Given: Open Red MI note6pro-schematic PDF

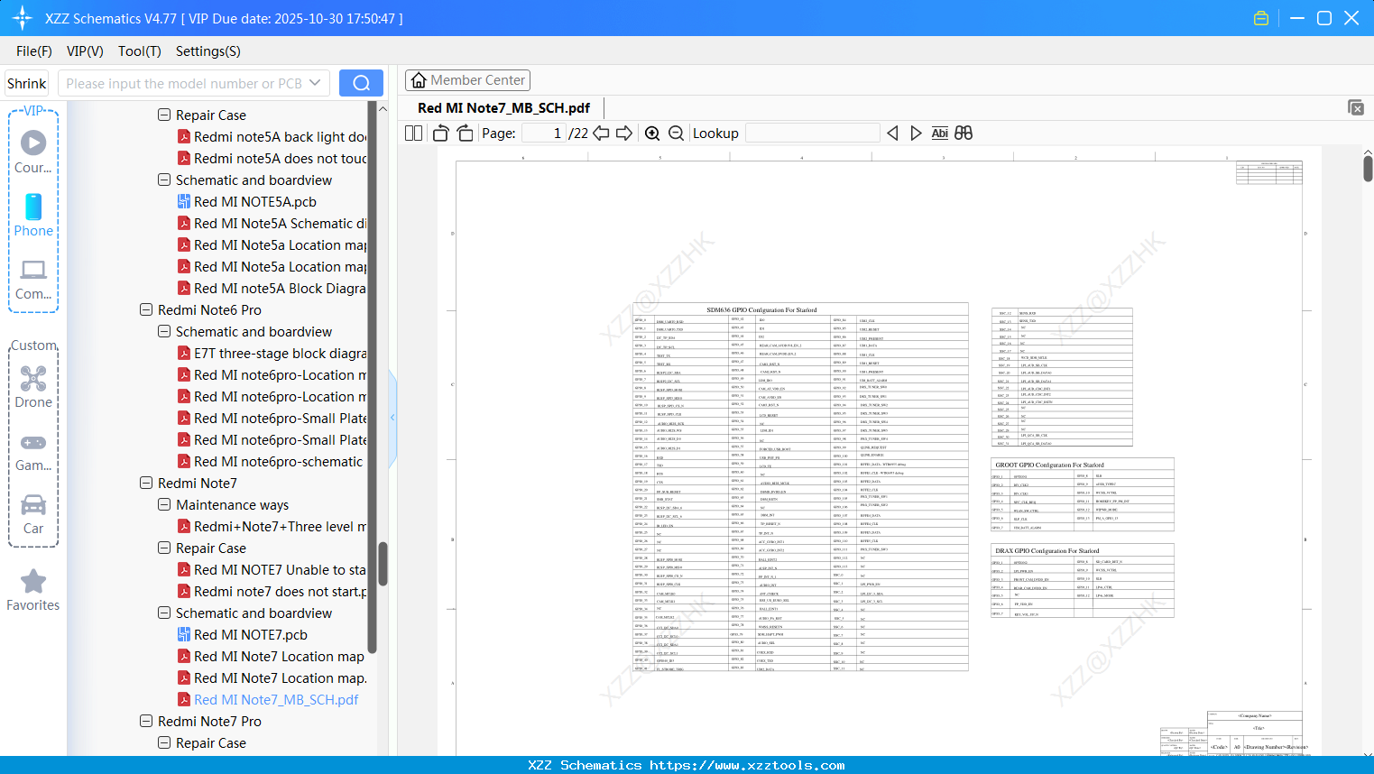Looking at the screenshot, I should (x=270, y=461).
